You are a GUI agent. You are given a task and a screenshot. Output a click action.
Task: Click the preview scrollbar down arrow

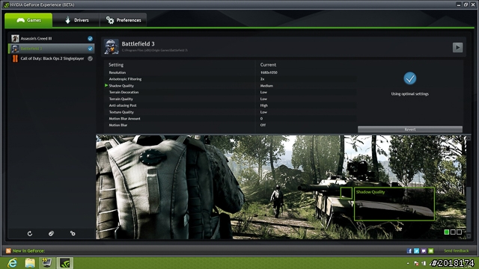pyautogui.click(x=469, y=236)
